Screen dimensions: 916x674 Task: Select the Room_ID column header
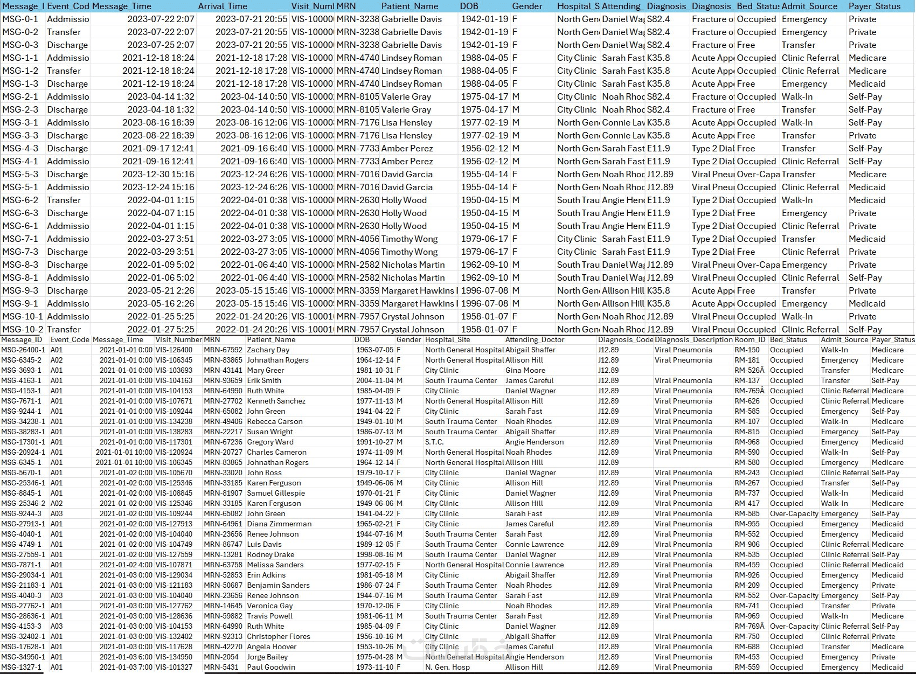click(x=750, y=339)
